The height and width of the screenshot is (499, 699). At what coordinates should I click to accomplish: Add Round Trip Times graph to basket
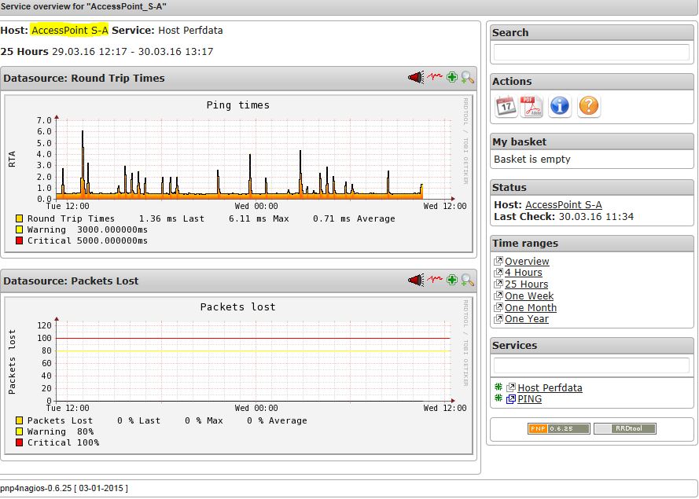coord(452,77)
